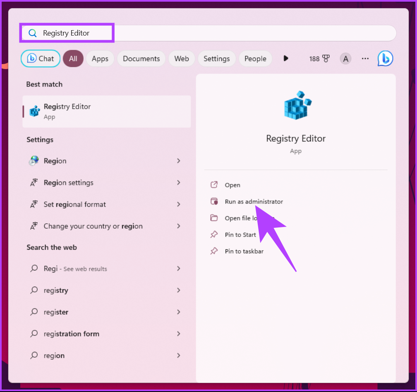Viewport: 417px width, 392px height.
Task: Click the small Registry Editor cube icon in results
Action: [35, 111]
